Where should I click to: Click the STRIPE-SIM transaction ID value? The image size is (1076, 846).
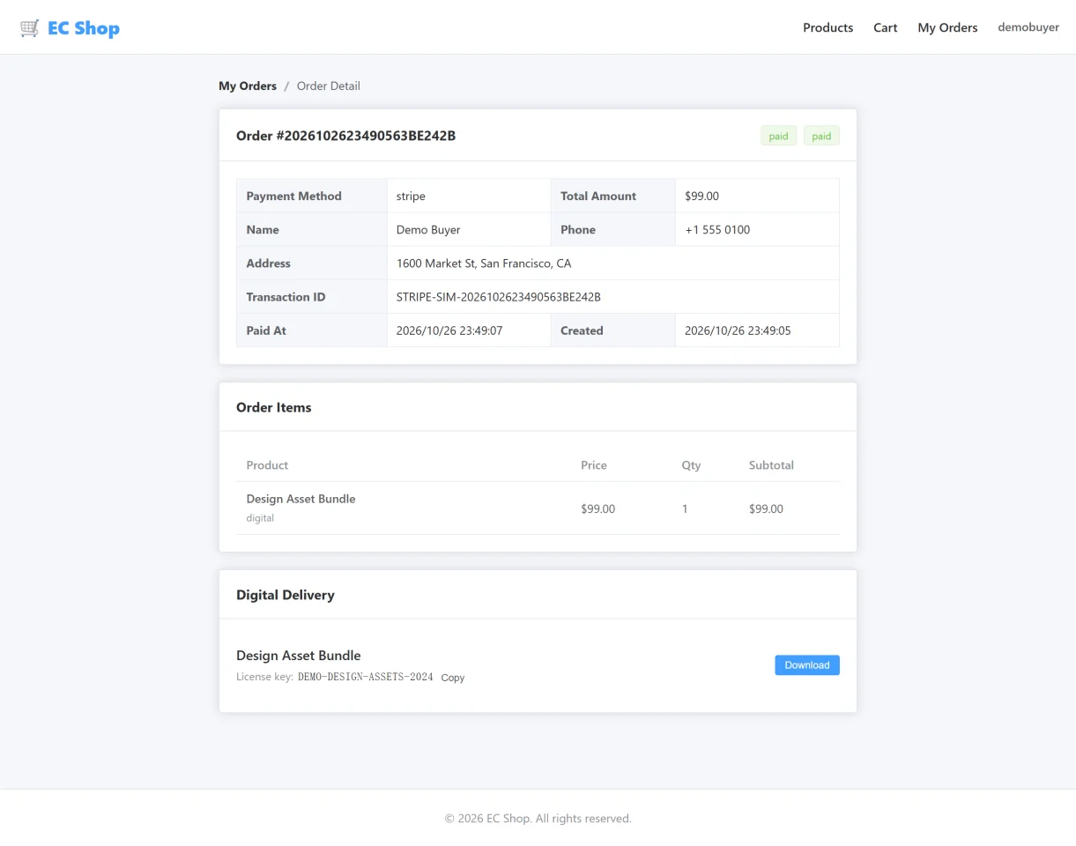pos(499,297)
